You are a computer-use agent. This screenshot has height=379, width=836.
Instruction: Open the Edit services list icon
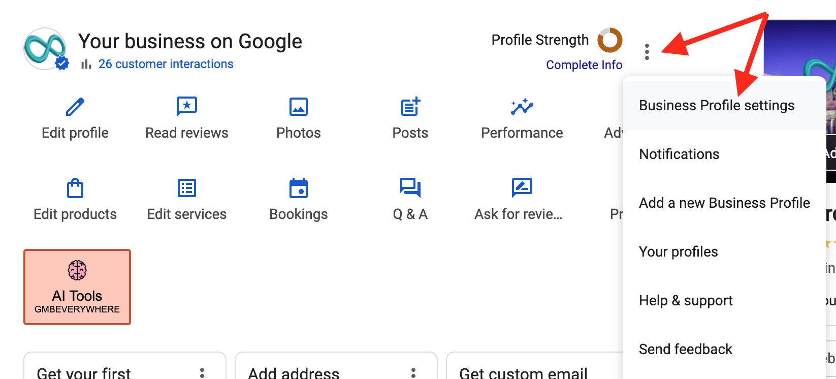[x=187, y=188]
